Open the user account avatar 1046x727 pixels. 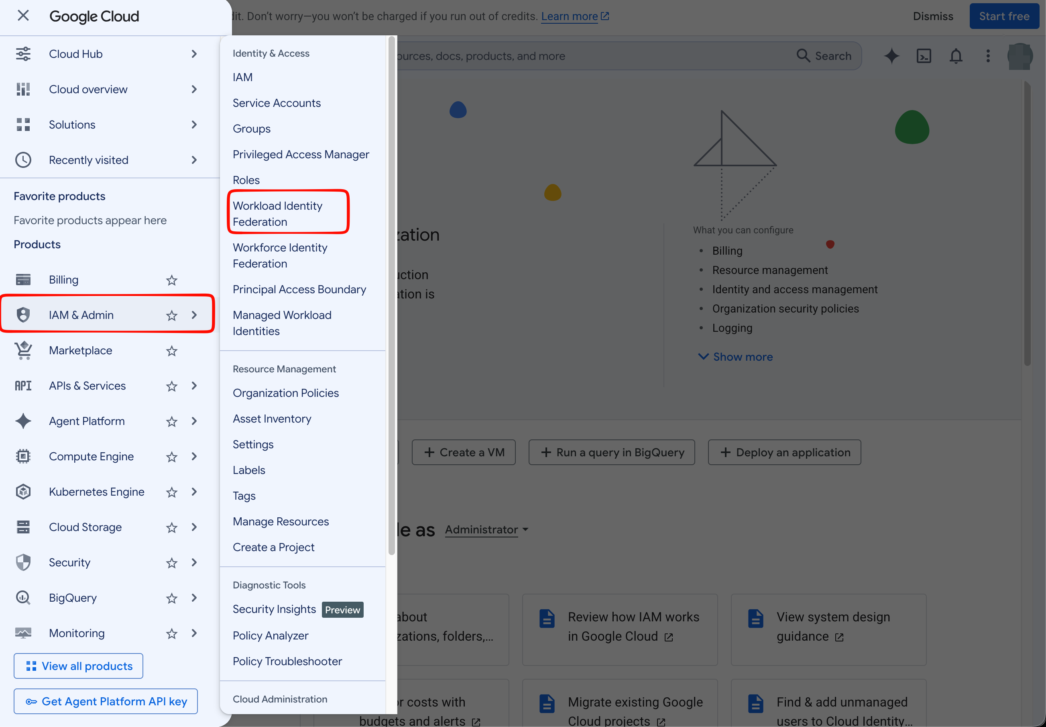[1020, 56]
